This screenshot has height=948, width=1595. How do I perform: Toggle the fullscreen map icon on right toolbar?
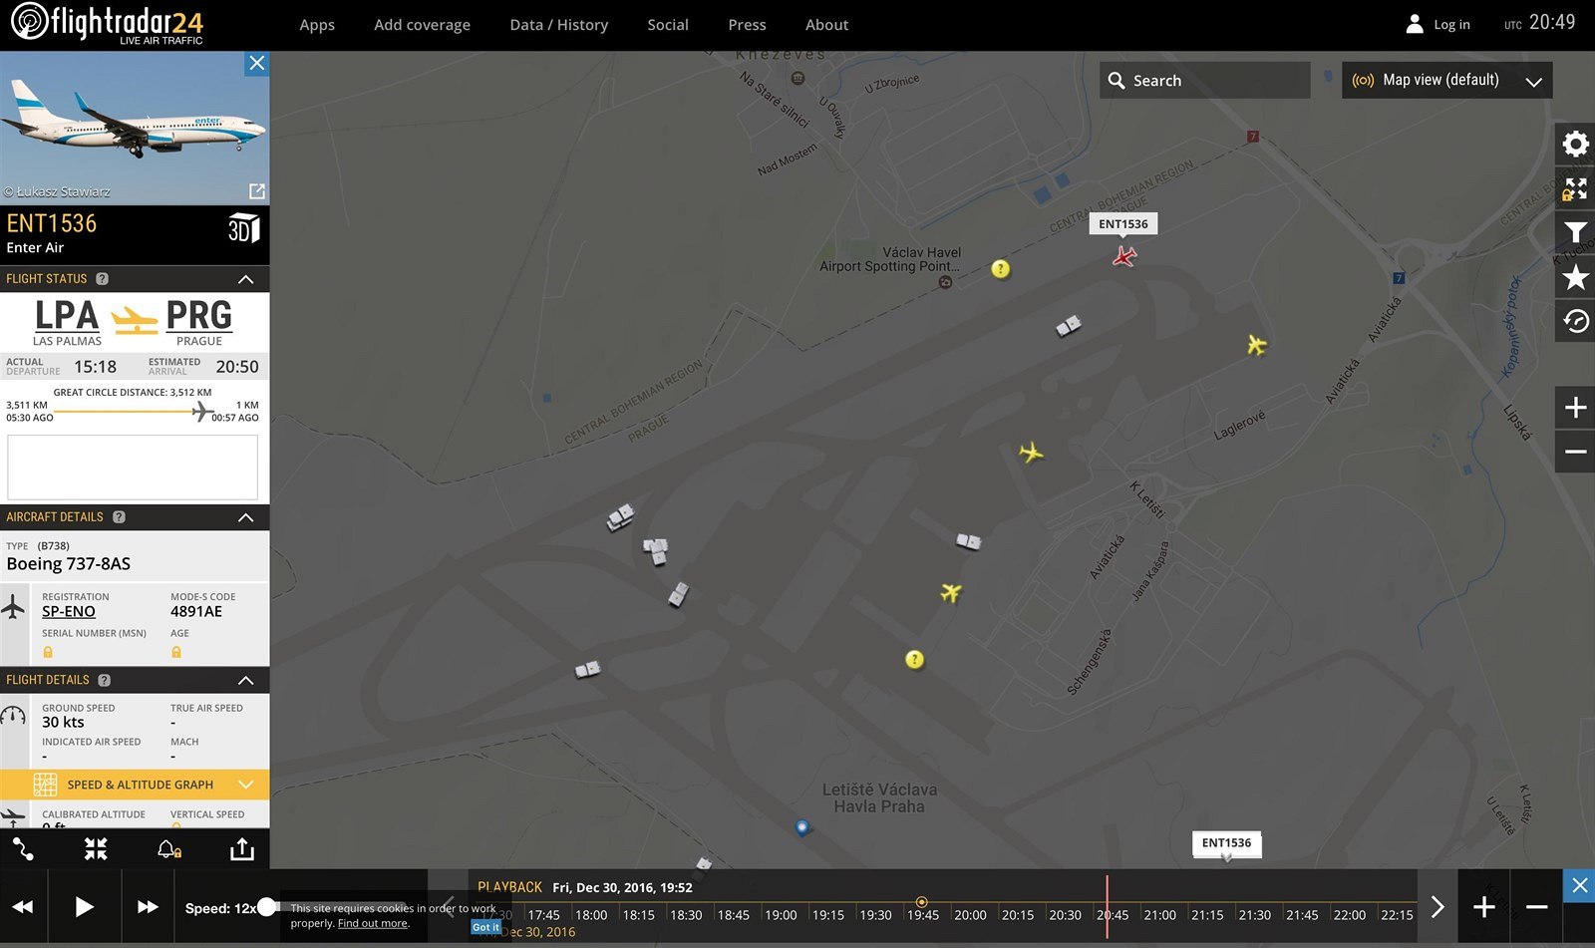pyautogui.click(x=1575, y=188)
